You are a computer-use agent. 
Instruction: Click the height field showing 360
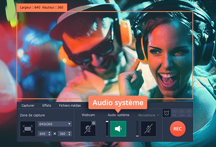pyautogui.click(x=65, y=134)
